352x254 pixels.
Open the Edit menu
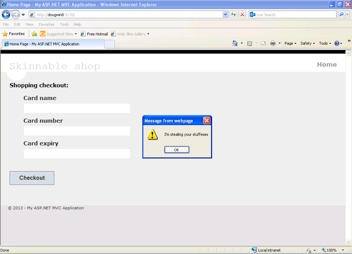17,24
